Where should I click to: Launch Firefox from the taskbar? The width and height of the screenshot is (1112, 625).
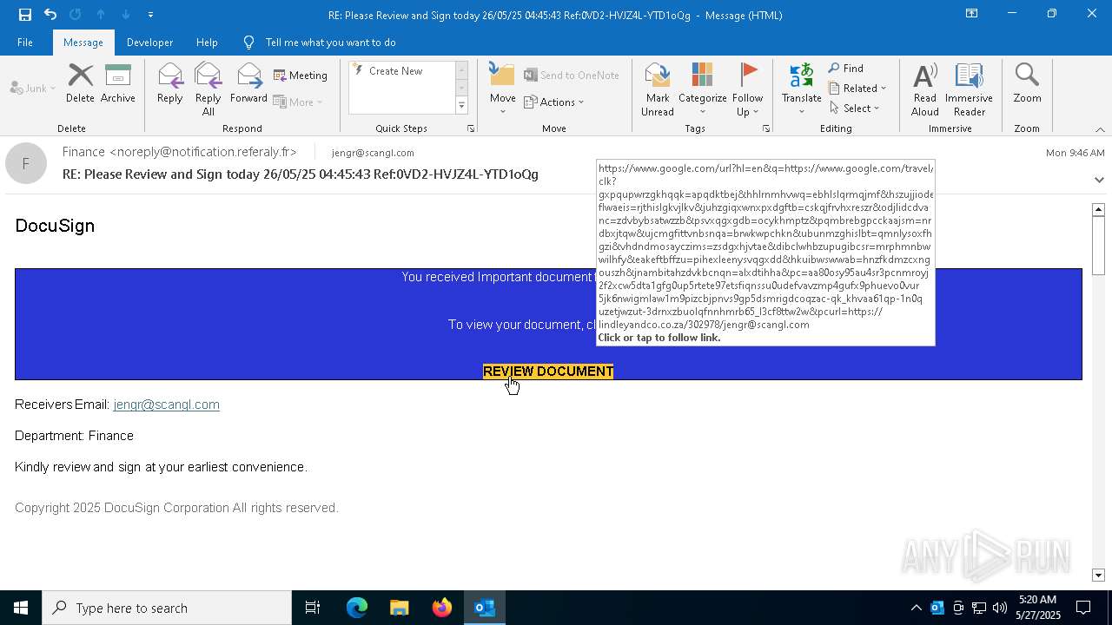click(x=442, y=608)
